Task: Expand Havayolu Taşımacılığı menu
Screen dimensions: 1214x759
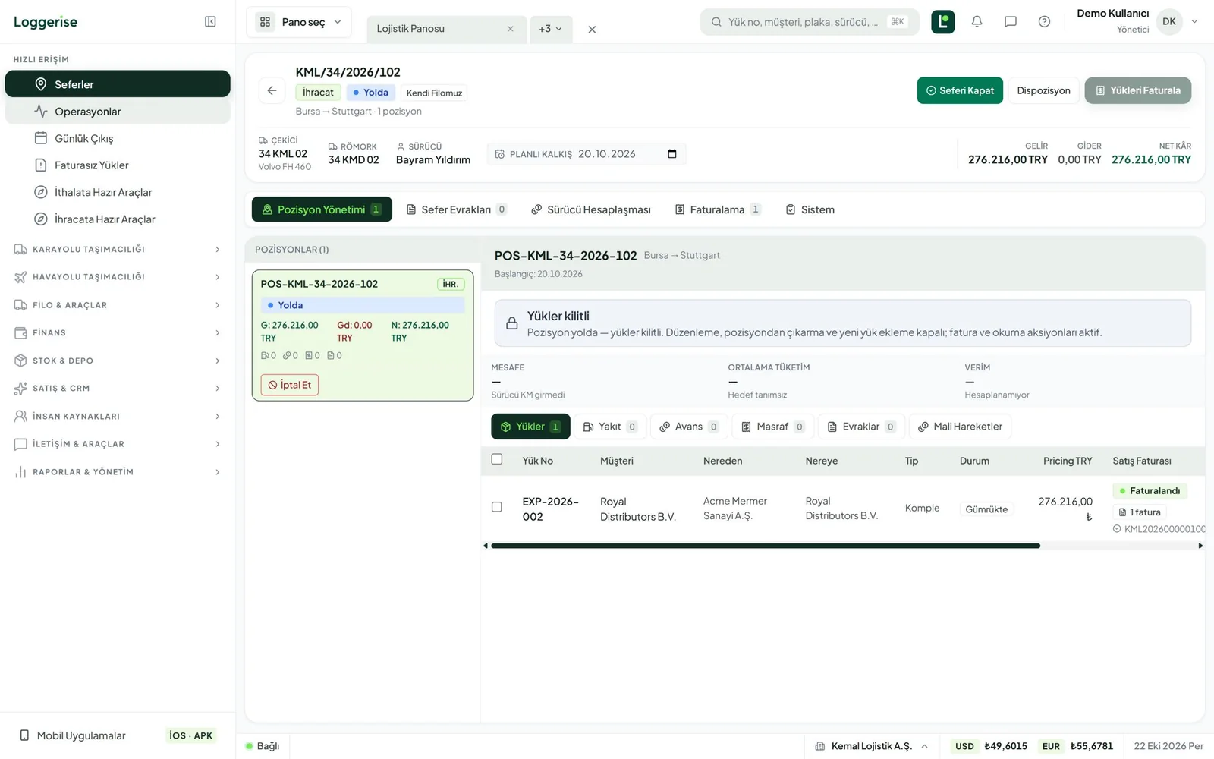Action: [118, 277]
